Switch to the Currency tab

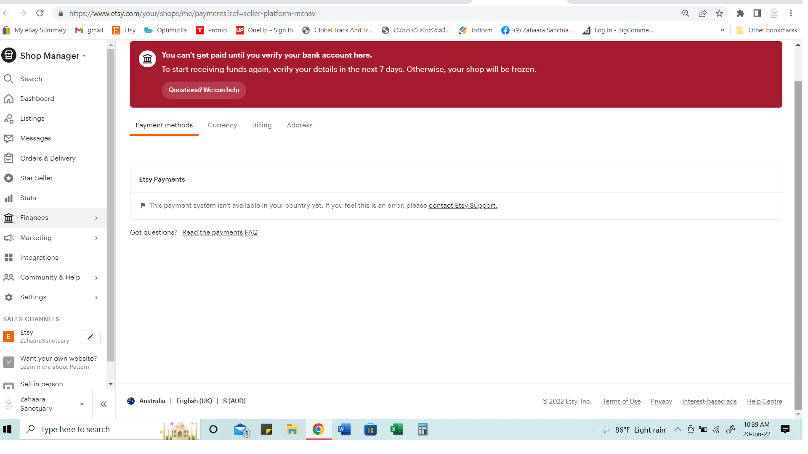coord(222,125)
